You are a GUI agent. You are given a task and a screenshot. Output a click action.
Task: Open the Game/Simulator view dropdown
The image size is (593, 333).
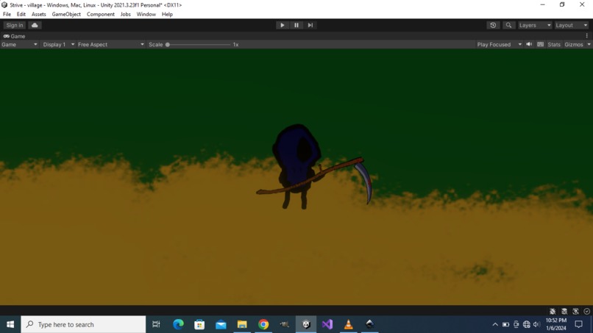(19, 45)
